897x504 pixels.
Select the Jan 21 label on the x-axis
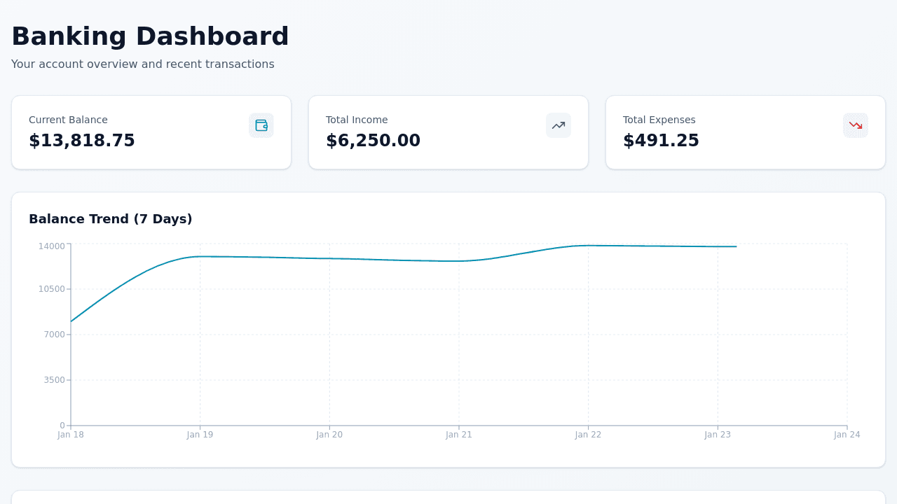459,434
